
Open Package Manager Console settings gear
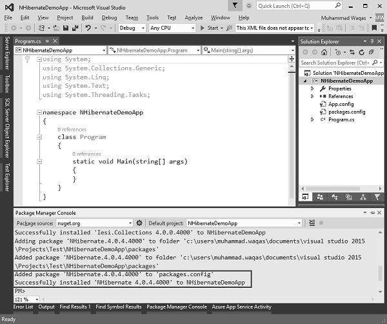[x=139, y=223]
